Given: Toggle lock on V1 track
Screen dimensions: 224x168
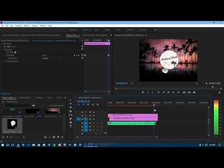Looking at the screenshot, I should (x=82, y=119).
